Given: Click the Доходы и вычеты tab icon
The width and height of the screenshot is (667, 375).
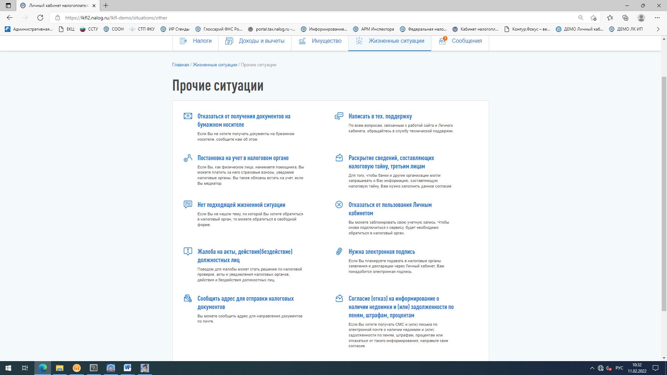Looking at the screenshot, I should [229, 41].
